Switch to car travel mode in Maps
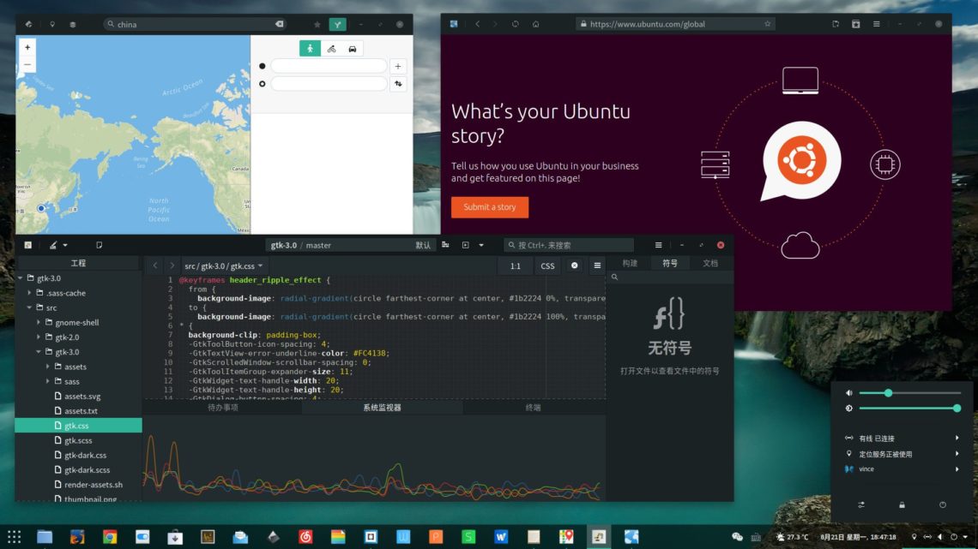 (353, 48)
